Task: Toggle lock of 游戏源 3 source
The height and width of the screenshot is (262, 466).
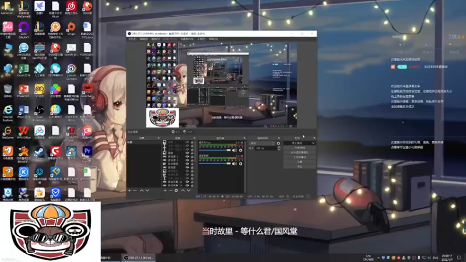Action: click(x=192, y=160)
